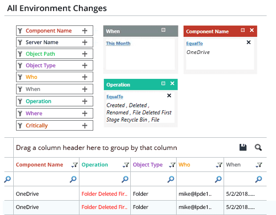Select the Where filter item
276x215 pixels.
coord(55,114)
